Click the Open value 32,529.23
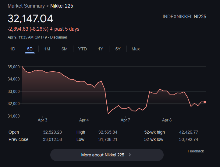 pyautogui.click(x=52, y=132)
